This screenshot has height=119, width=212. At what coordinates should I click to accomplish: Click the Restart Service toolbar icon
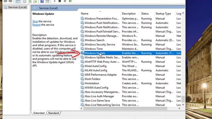[x=70, y=1]
